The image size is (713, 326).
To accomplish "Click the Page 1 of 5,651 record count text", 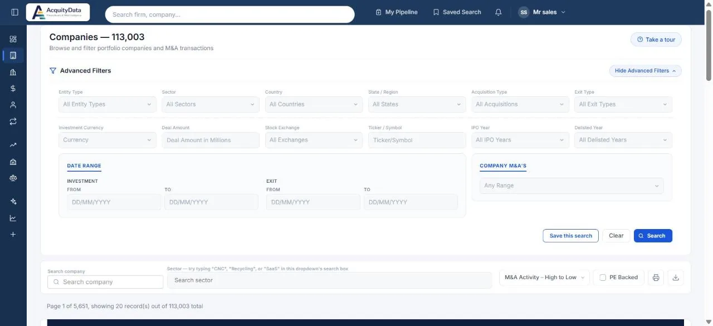I will coord(125,306).
